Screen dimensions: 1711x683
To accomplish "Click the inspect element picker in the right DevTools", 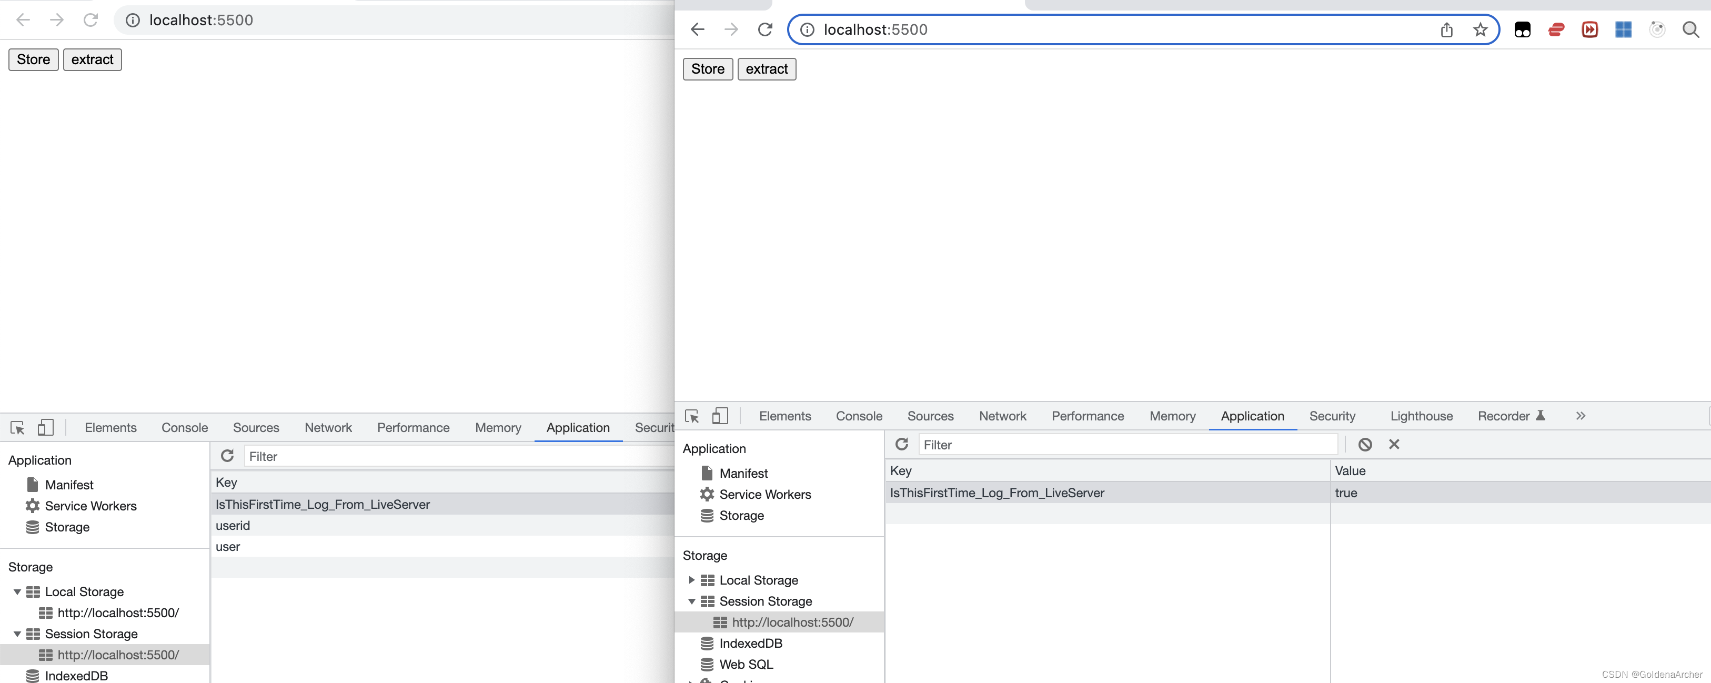I will (x=691, y=417).
